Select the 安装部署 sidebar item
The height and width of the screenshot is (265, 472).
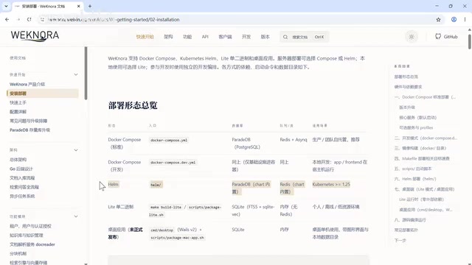tap(43, 93)
